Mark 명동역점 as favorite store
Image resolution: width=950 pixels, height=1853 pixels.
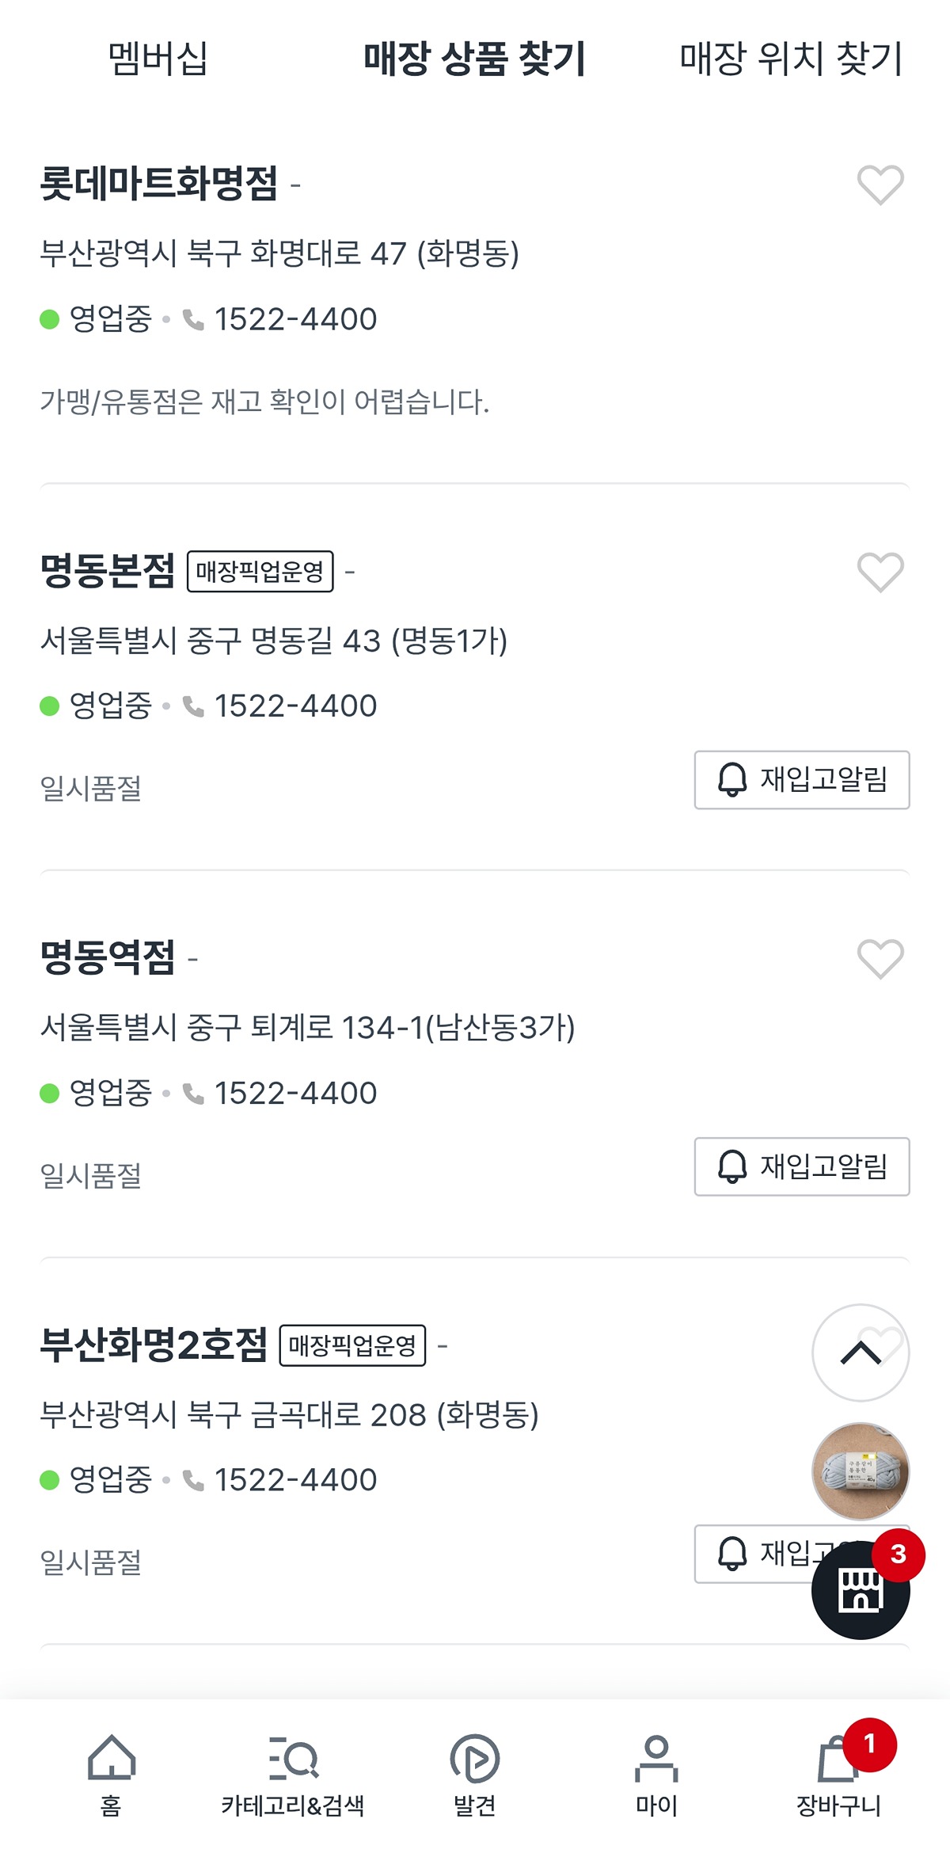(x=880, y=958)
